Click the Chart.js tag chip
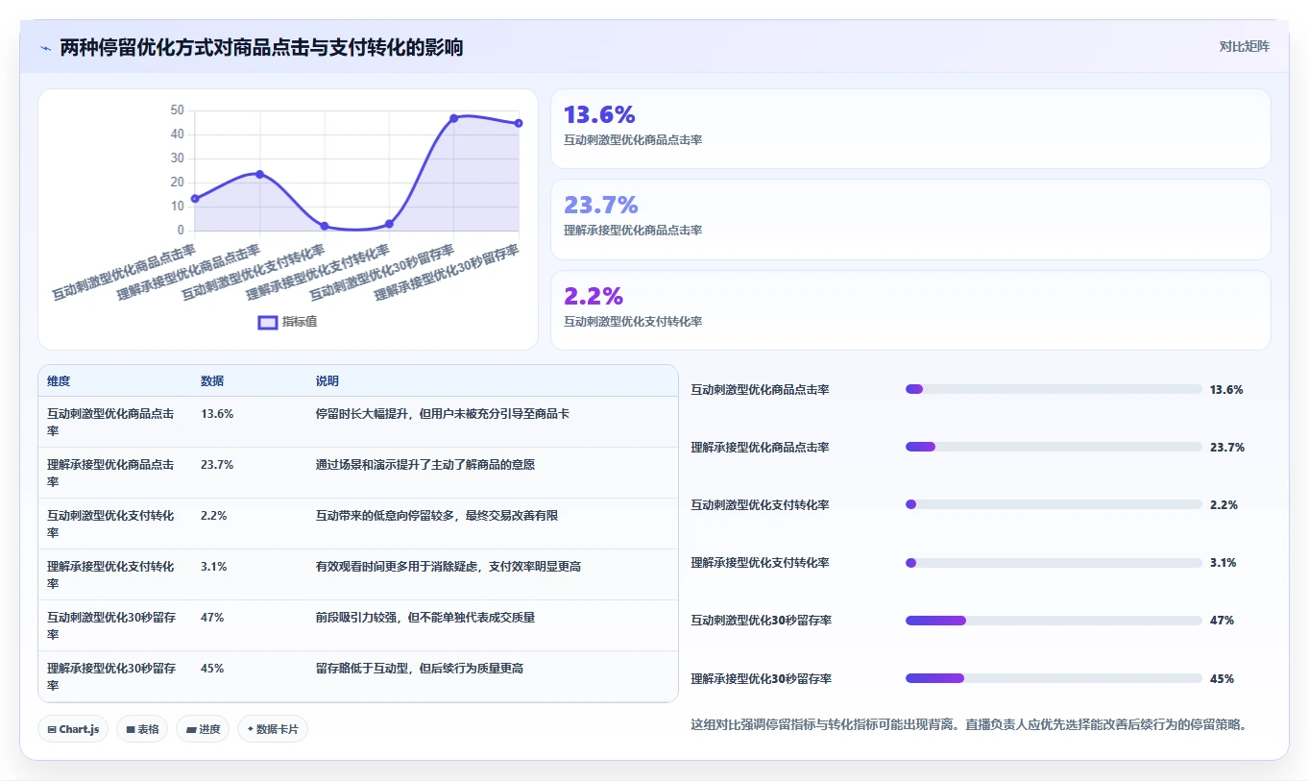 [x=74, y=729]
